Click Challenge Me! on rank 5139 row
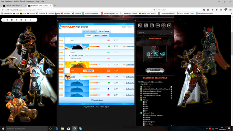 pyautogui.click(x=130, y=95)
